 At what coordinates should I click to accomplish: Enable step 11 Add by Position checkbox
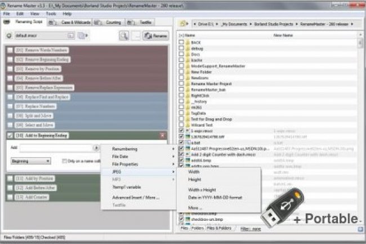[x=10, y=179]
